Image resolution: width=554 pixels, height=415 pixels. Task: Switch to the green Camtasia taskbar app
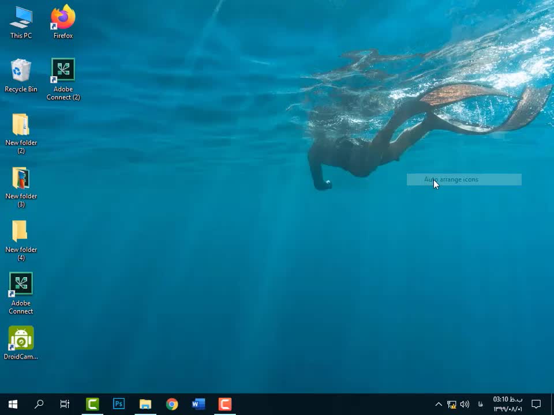coord(92,404)
